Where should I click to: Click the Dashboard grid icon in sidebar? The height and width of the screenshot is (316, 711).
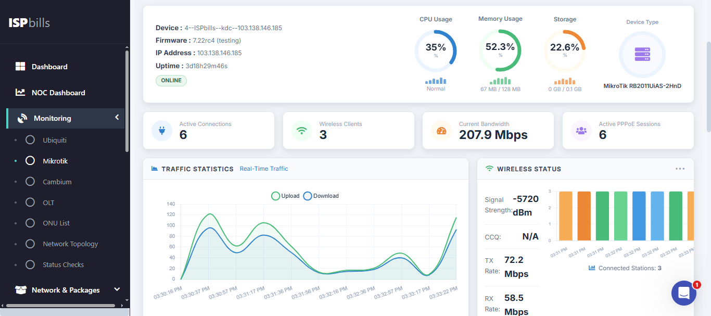20,66
